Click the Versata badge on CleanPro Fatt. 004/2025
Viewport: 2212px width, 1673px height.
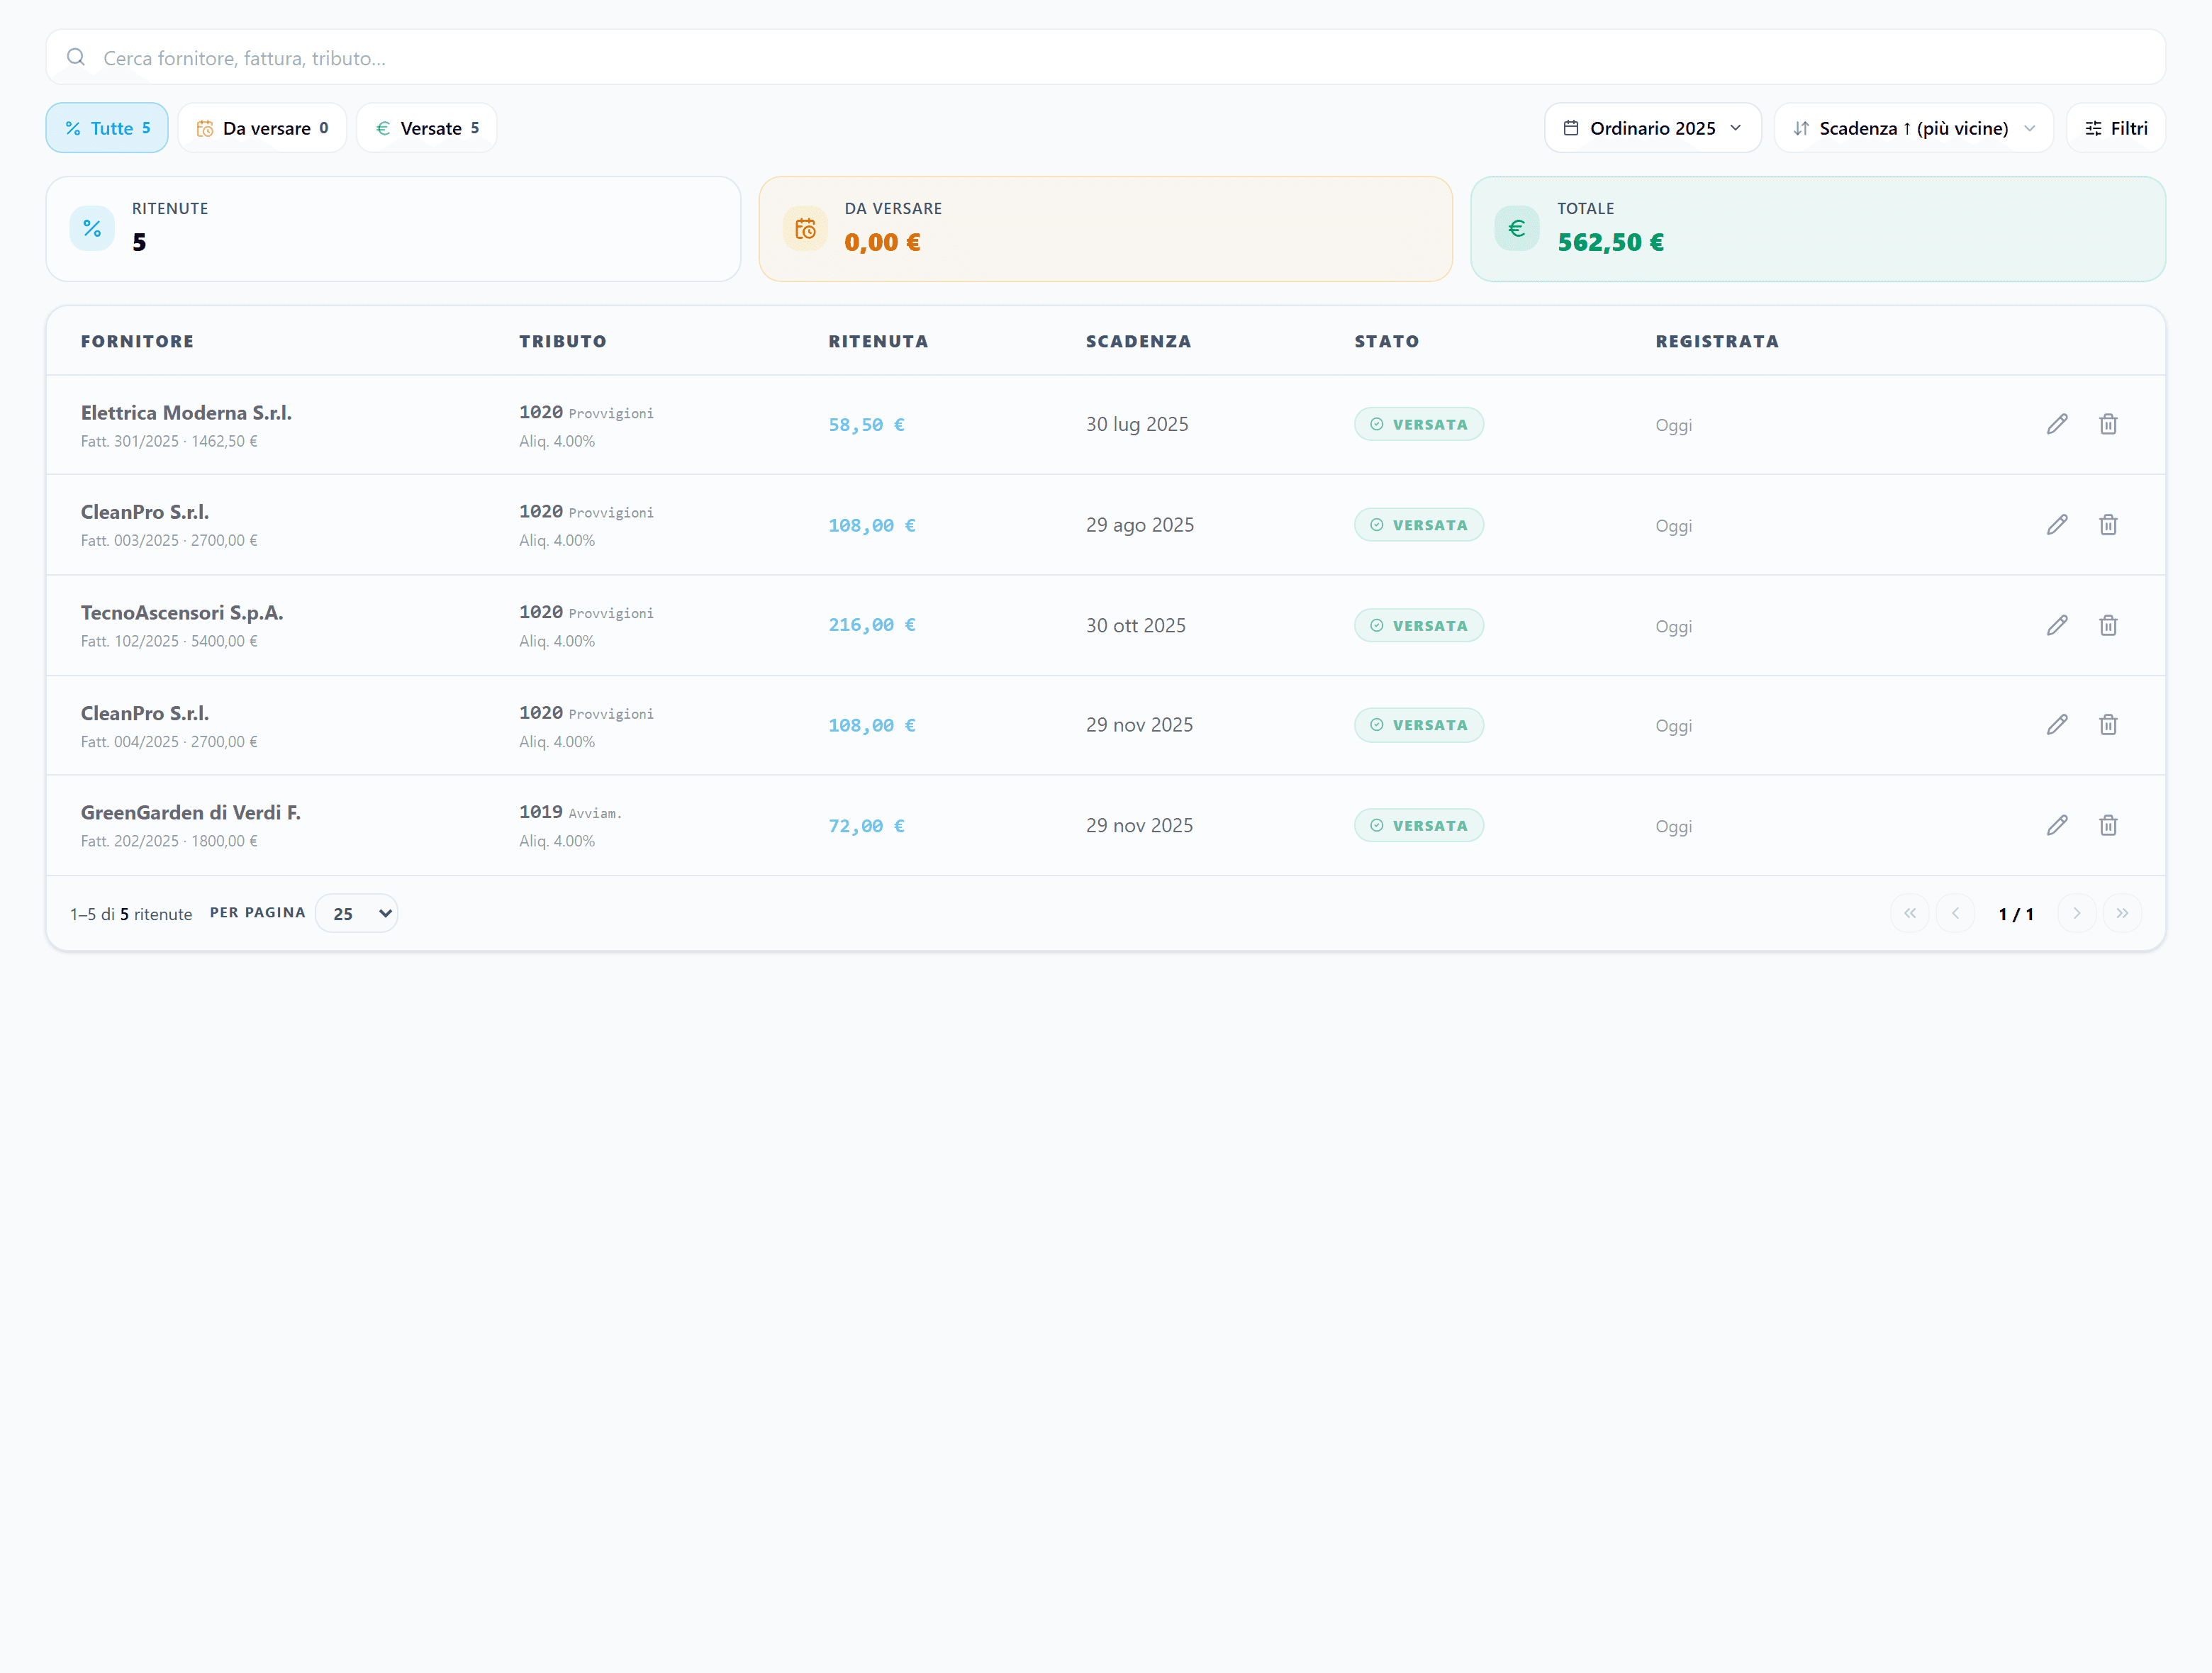click(1419, 725)
